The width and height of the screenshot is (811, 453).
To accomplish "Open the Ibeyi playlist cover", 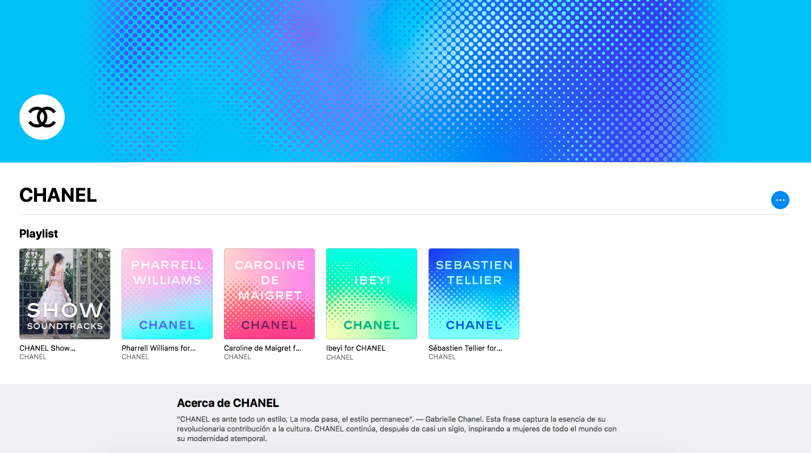I will [x=372, y=294].
